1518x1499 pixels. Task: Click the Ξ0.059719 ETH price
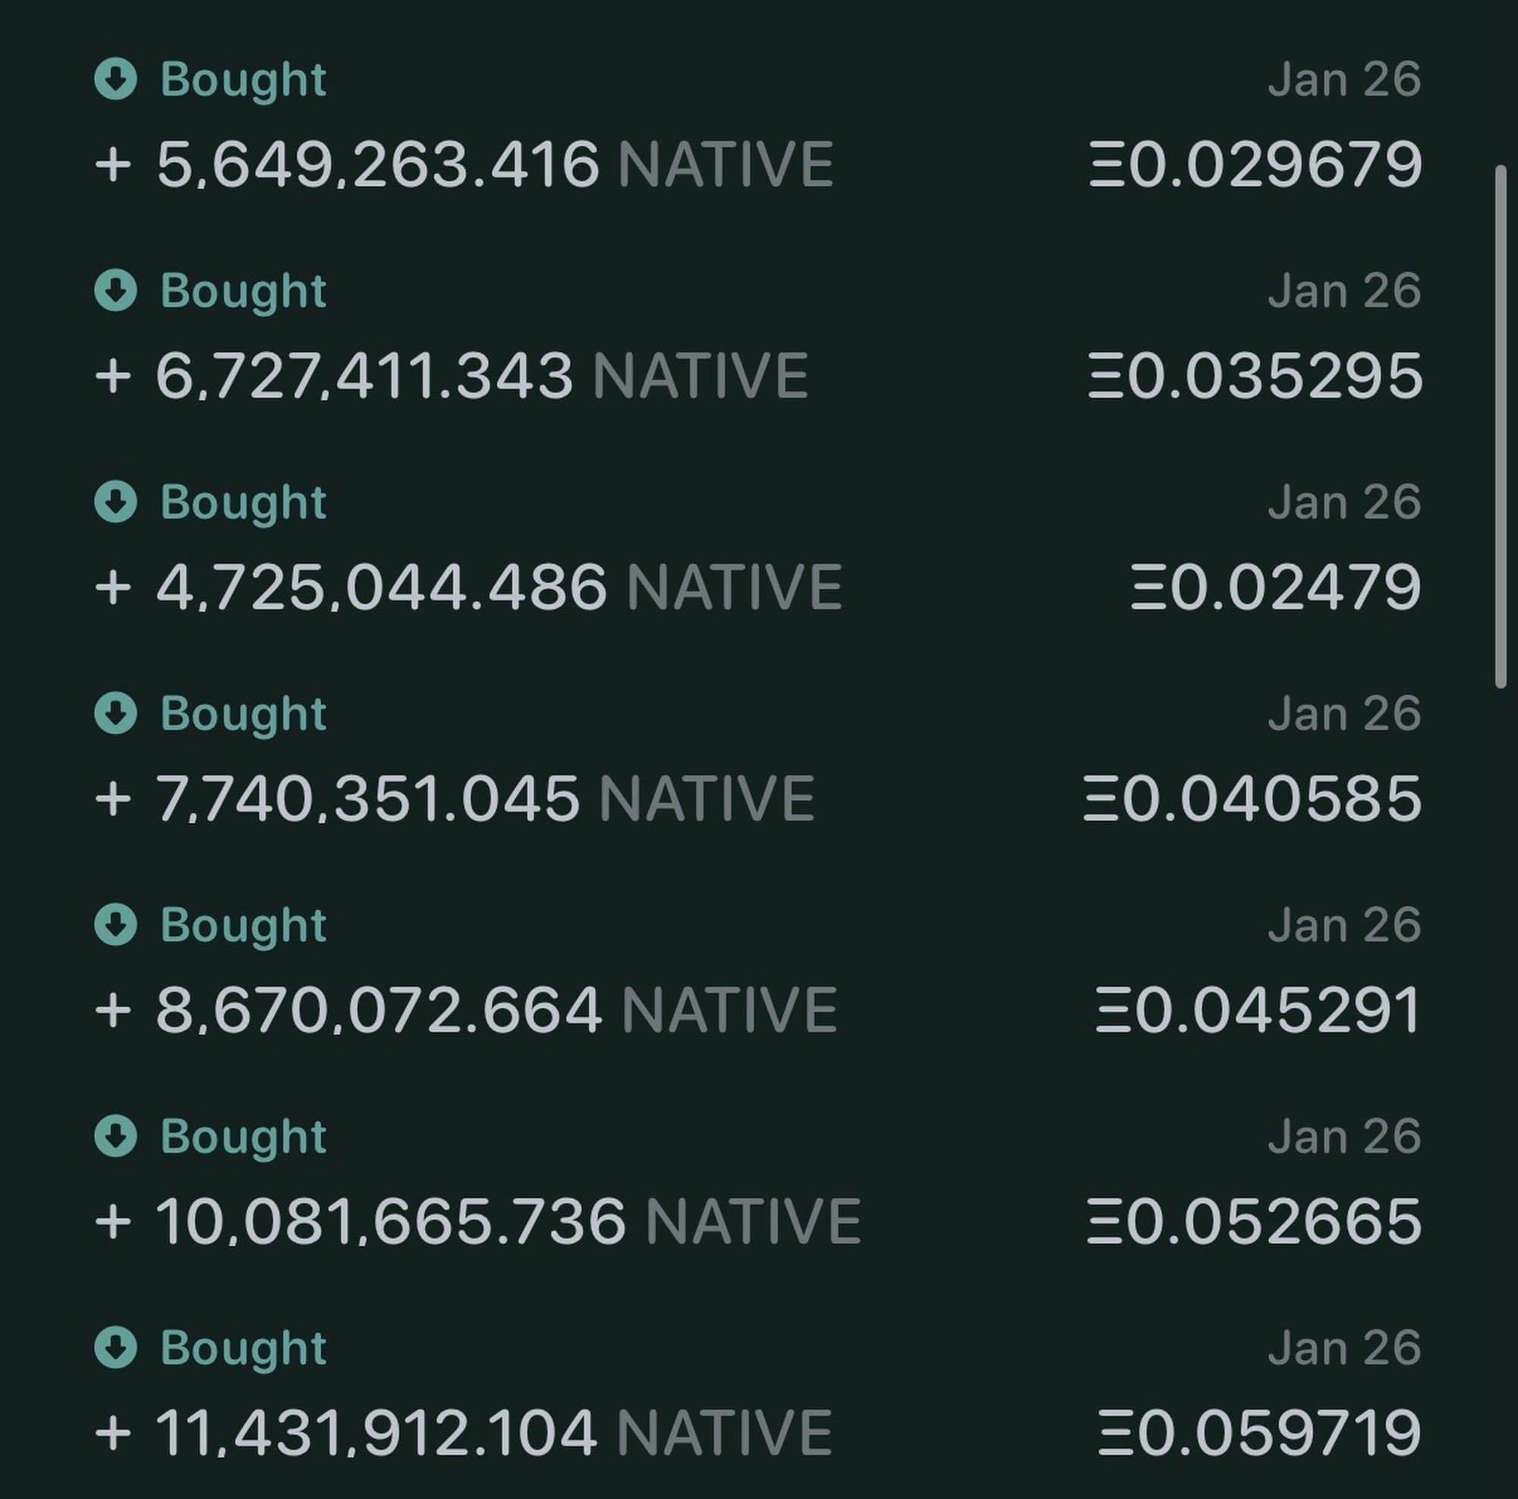[1259, 1433]
